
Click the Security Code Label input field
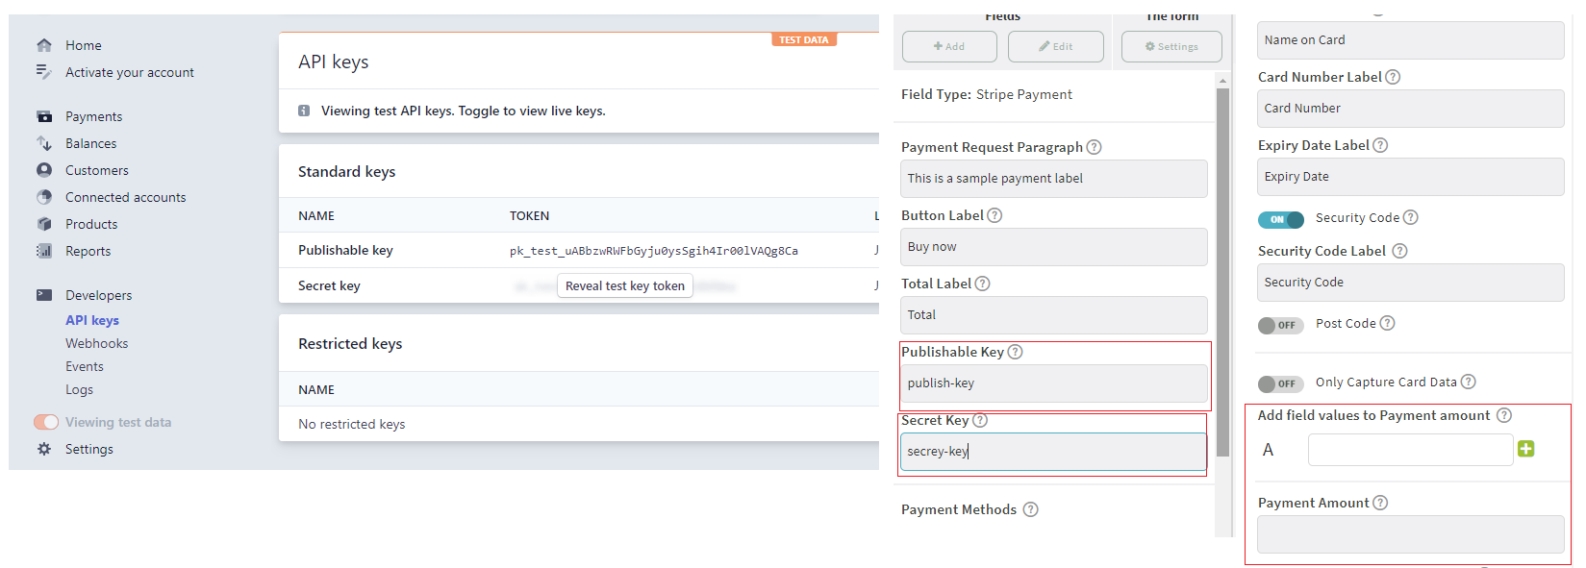coord(1410,283)
